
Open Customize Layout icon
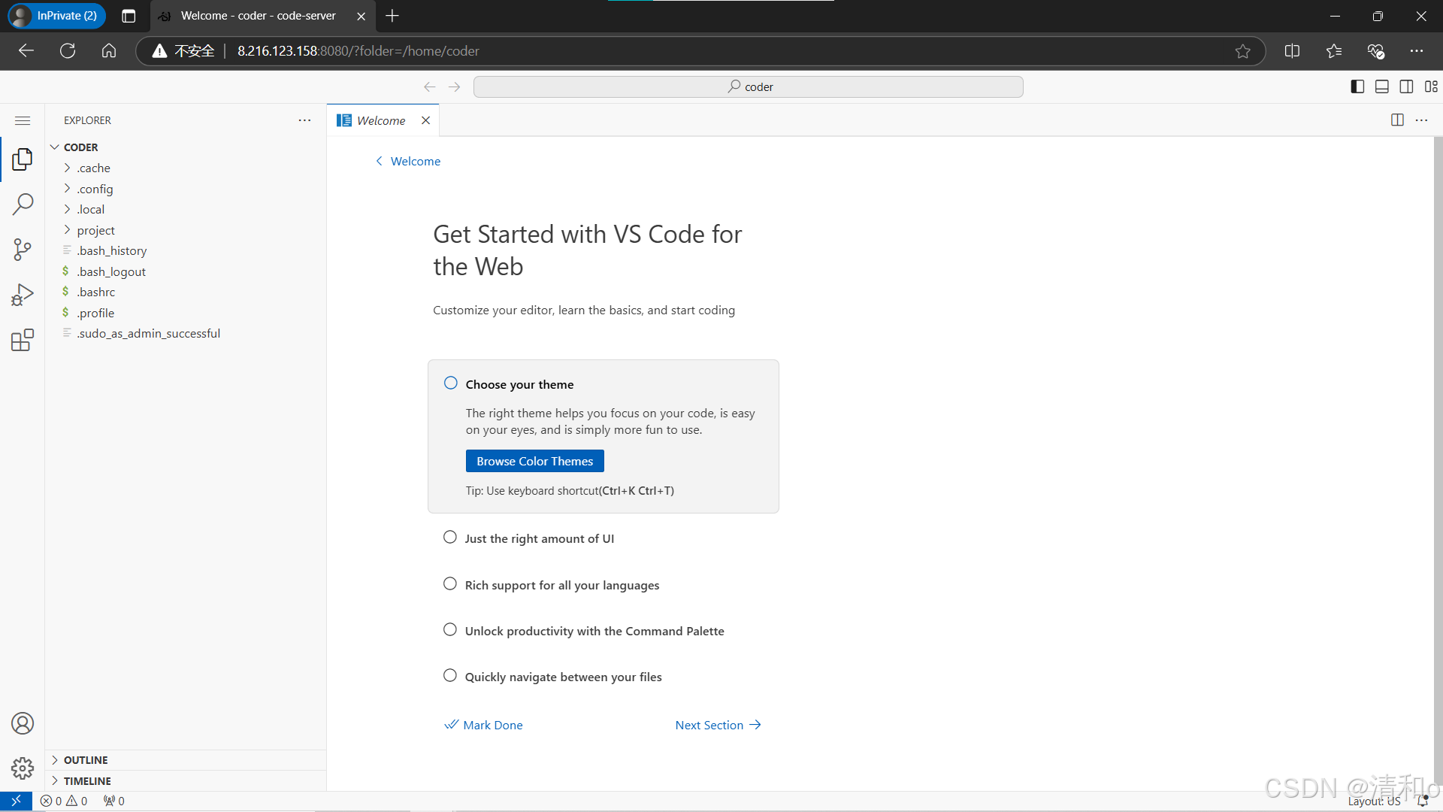point(1431,86)
